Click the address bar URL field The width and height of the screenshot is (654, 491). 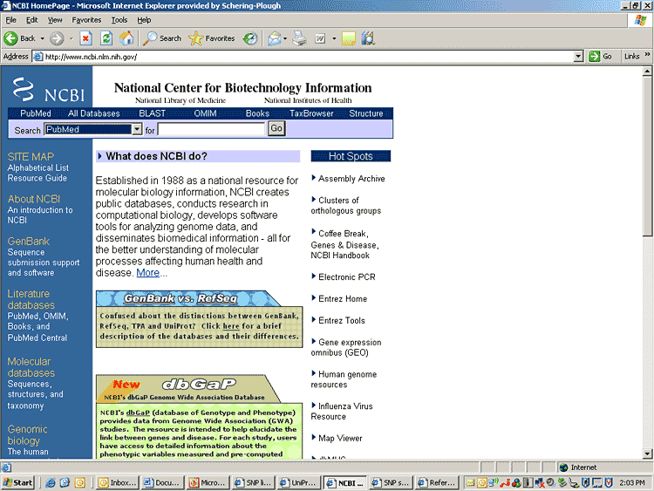(x=309, y=57)
